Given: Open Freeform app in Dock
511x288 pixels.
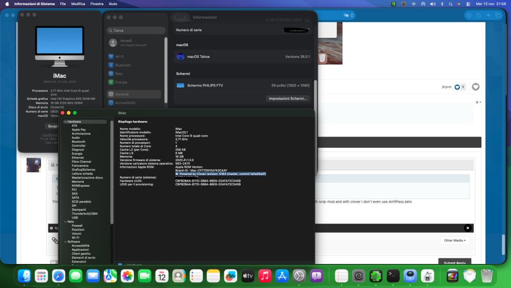Looking at the screenshot, I should pos(230,276).
